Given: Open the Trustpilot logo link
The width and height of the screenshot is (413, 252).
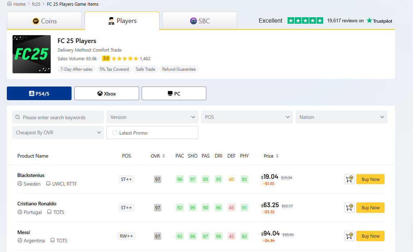Looking at the screenshot, I should [379, 21].
